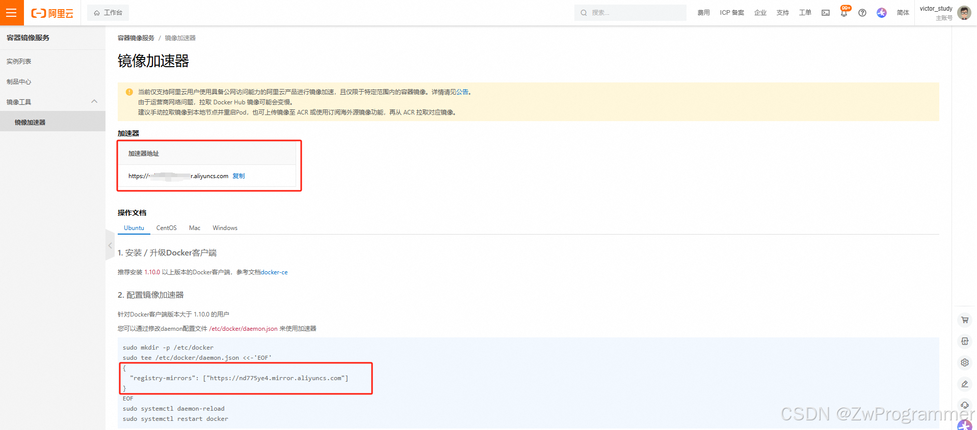Click the accelerator URL ending in aliyuncs.com
The height and width of the screenshot is (430, 977).
coord(178,176)
